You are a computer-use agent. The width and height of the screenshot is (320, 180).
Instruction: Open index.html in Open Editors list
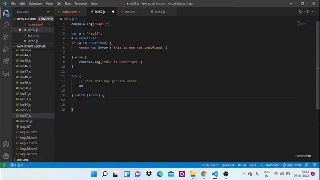[x=33, y=24]
